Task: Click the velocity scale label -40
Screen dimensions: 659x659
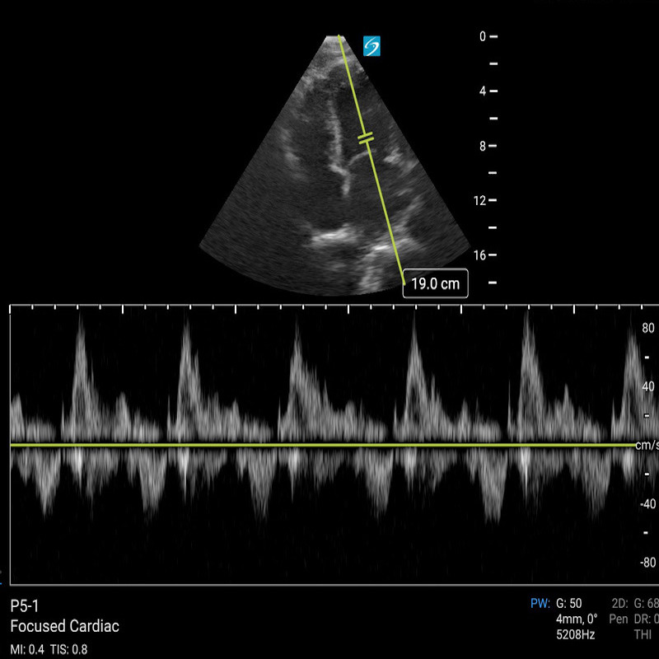Action: pyautogui.click(x=647, y=503)
